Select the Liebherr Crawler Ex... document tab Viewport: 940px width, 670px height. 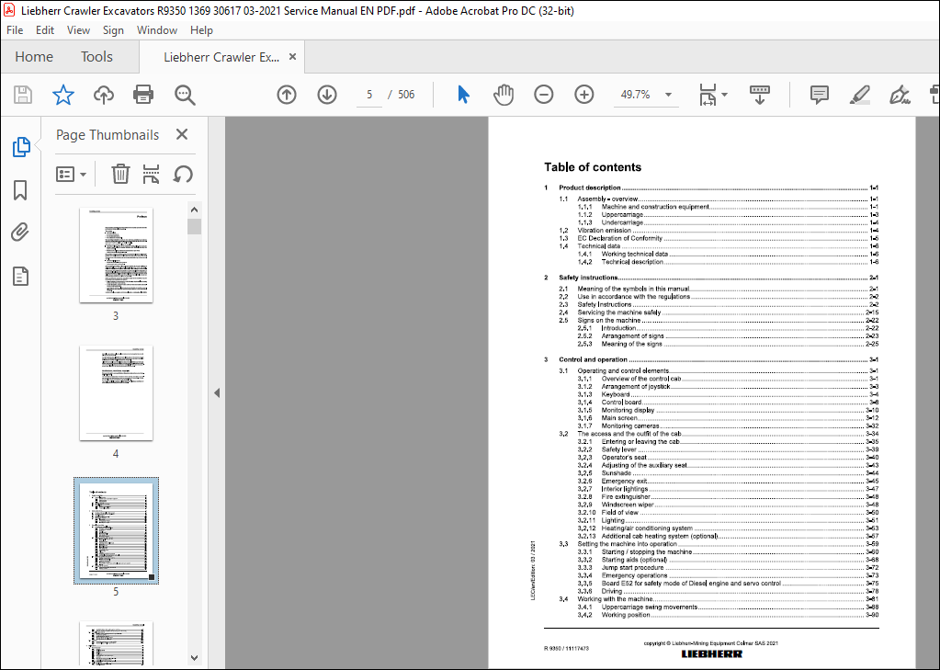(221, 57)
